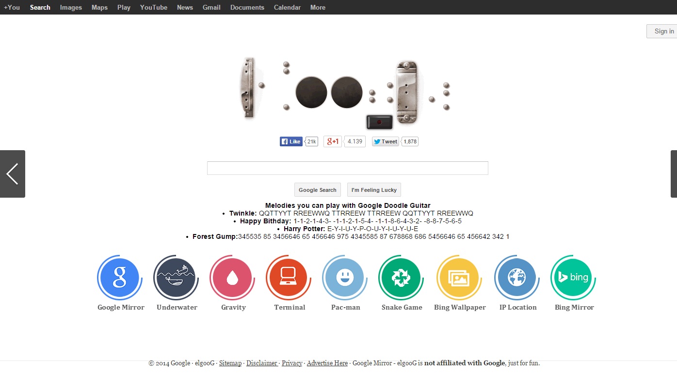The width and height of the screenshot is (677, 375).
Task: Click the Google Search button
Action: click(x=317, y=190)
